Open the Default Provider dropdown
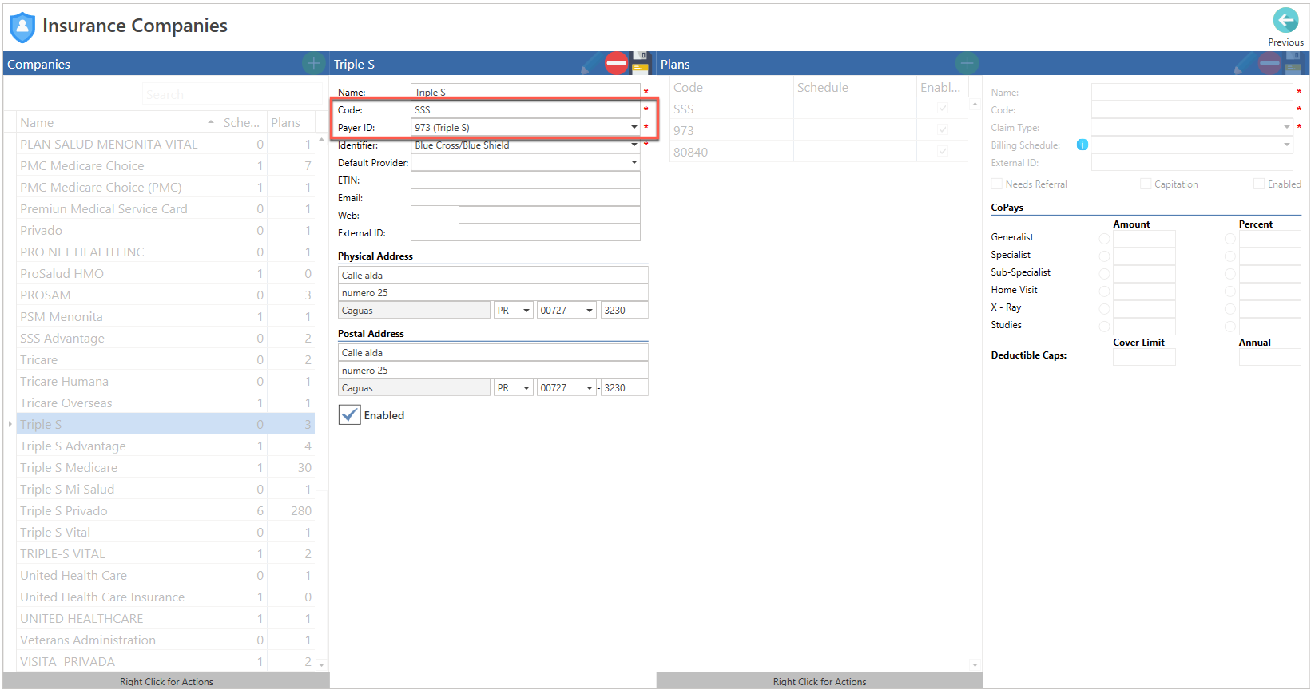This screenshot has height=690, width=1311. pos(634,162)
